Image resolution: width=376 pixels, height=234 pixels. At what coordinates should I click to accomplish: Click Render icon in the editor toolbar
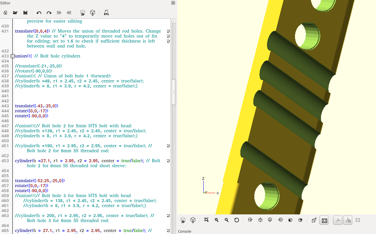93,13
